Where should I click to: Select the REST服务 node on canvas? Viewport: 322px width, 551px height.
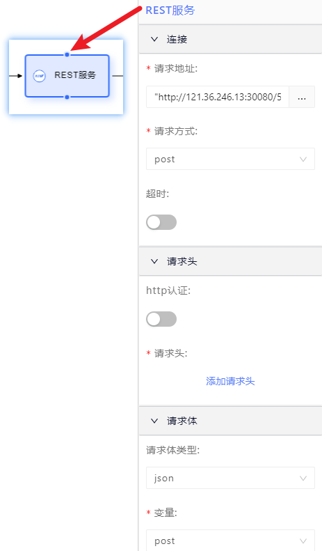point(67,75)
